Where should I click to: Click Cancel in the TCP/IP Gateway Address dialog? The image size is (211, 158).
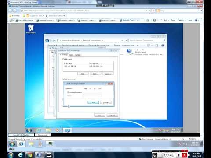[106, 102]
